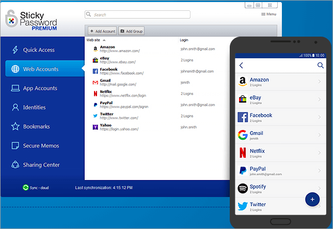333x229 pixels.
Task: Click the Gmail icon in desktop list
Action: point(96,83)
